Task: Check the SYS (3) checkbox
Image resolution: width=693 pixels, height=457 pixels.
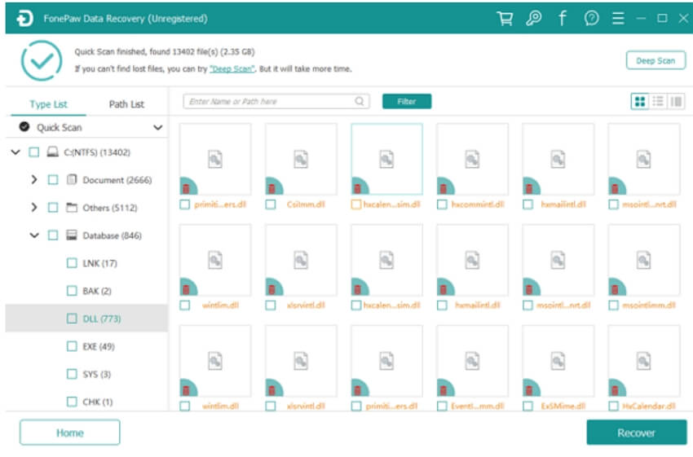Action: (x=72, y=374)
